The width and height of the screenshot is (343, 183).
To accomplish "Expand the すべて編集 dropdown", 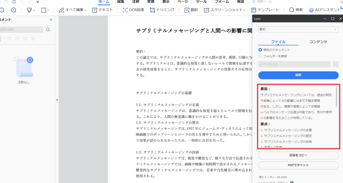I will pos(85,10).
